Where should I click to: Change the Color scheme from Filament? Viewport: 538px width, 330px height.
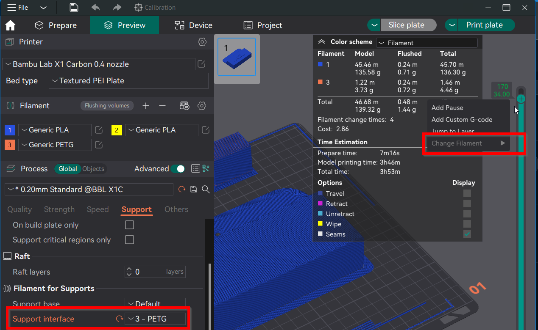pyautogui.click(x=426, y=42)
